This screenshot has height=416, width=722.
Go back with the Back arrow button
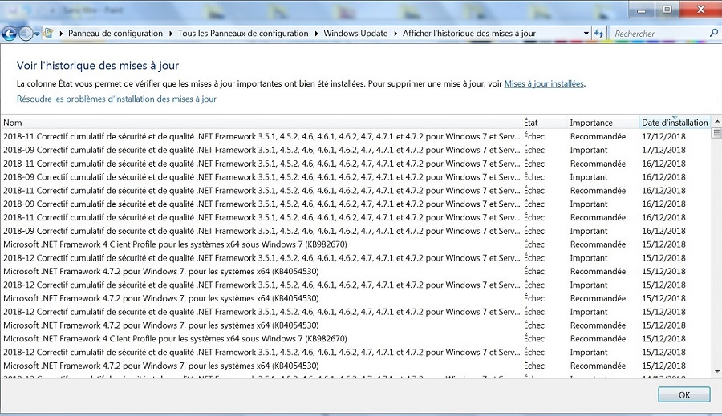click(x=9, y=34)
